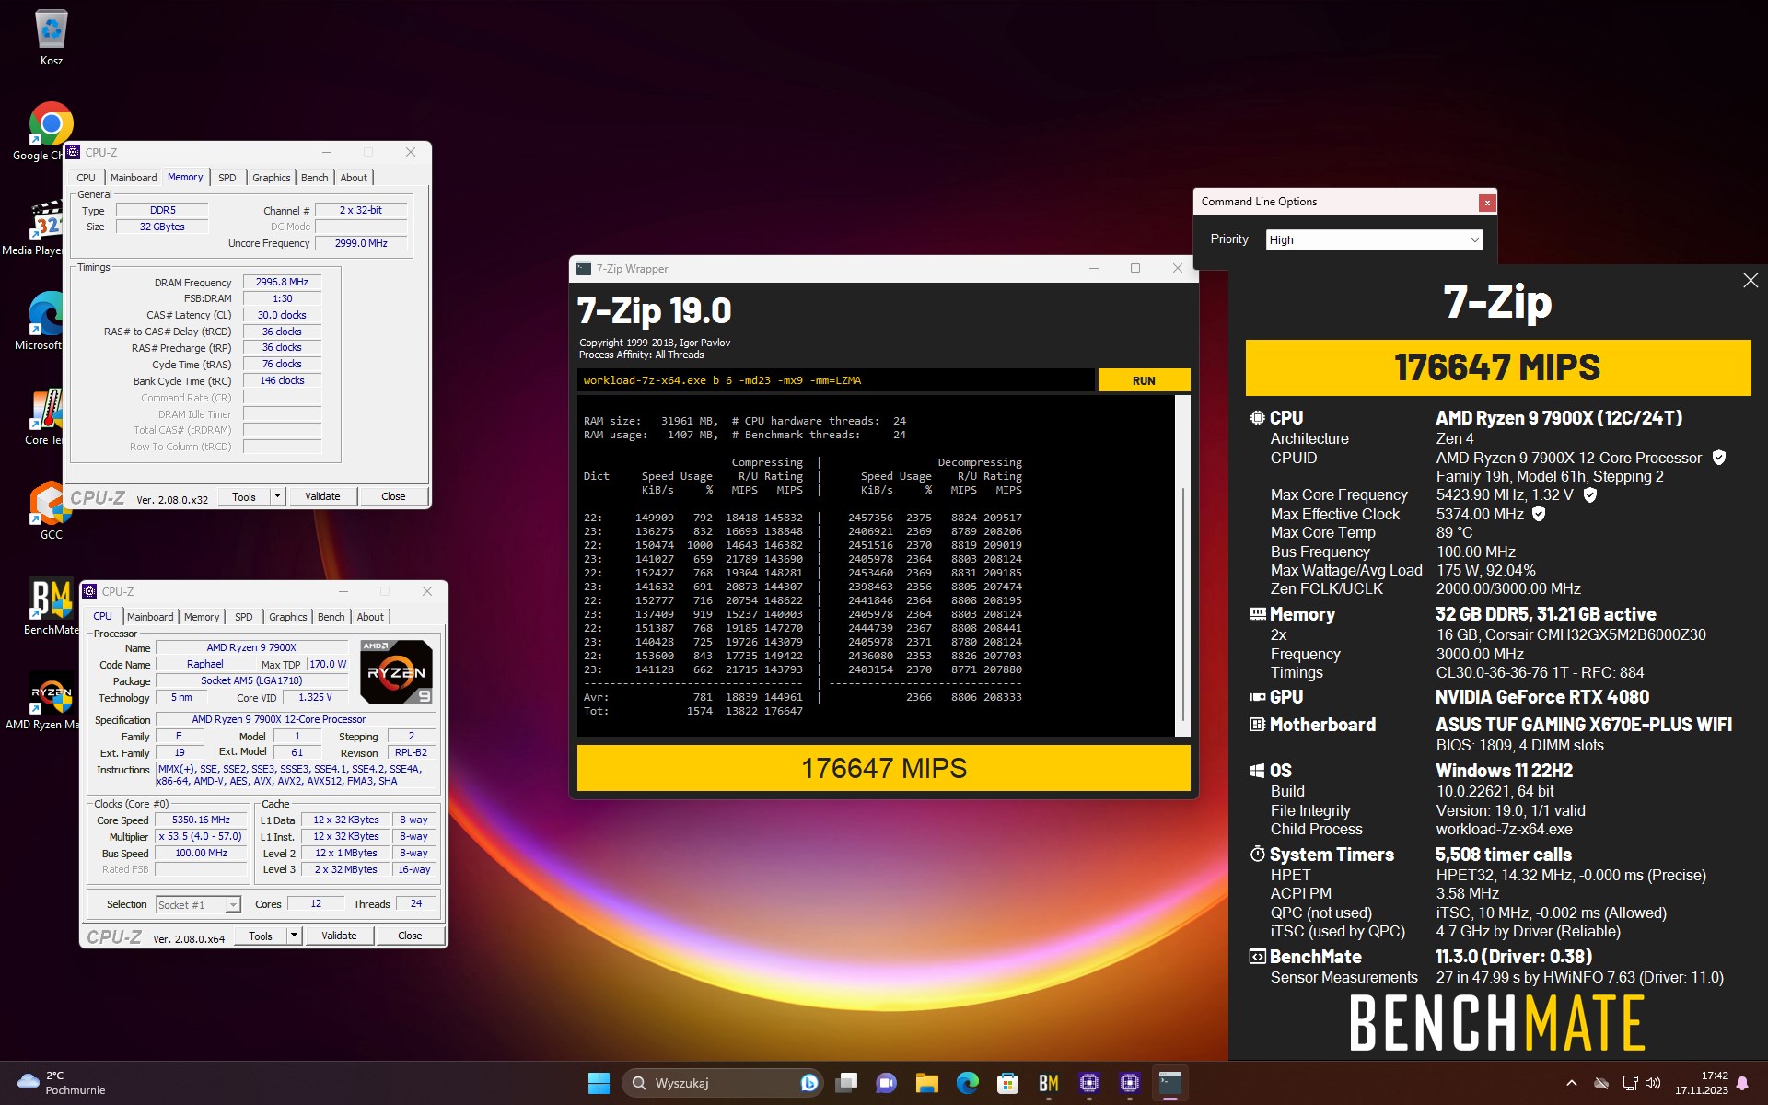Screen dimensions: 1768x1105
Task: Open Mainboard tab in lower CPU-Z window
Action: click(150, 617)
